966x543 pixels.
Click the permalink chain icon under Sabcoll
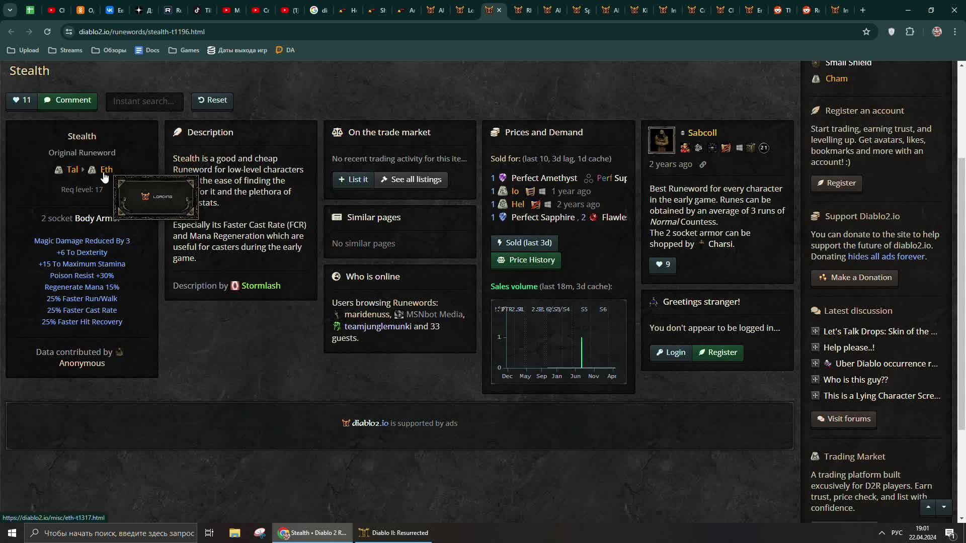pos(703,164)
